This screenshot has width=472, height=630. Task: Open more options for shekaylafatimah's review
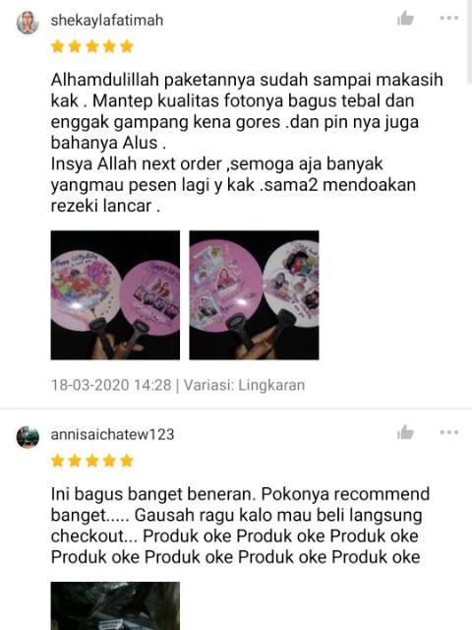coord(449,18)
